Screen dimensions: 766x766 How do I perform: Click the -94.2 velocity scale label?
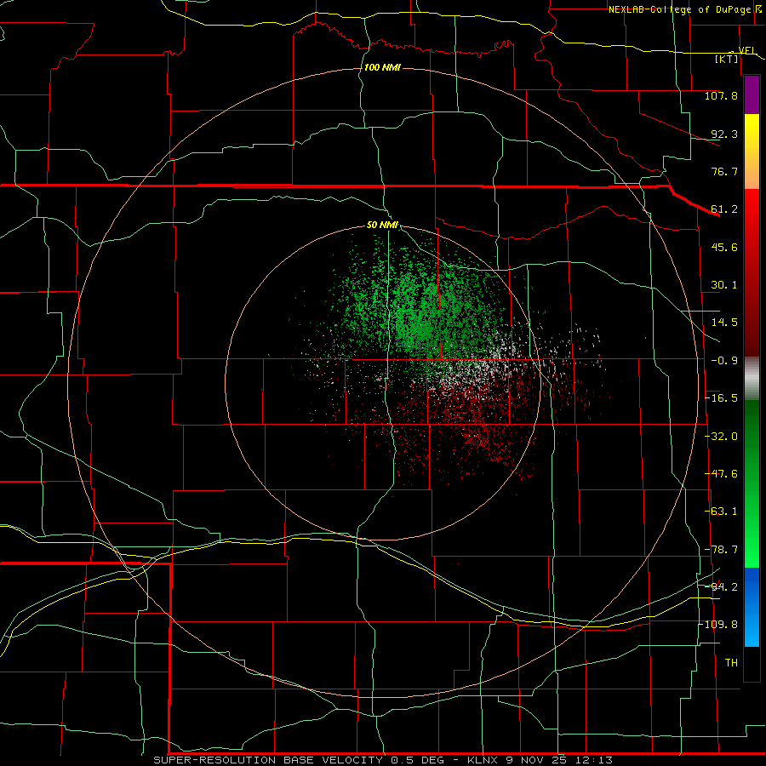(721, 586)
